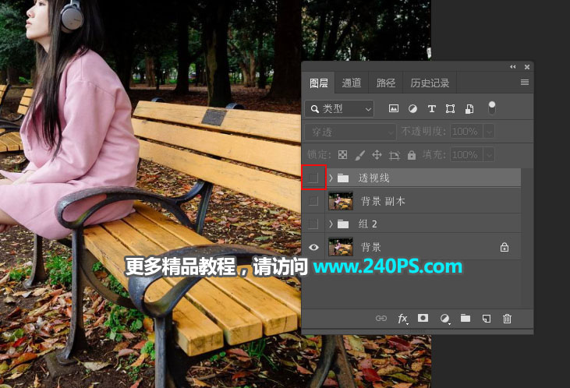The height and width of the screenshot is (388, 570).
Task: Select the 背景 副本 layer name
Action: [x=383, y=201]
